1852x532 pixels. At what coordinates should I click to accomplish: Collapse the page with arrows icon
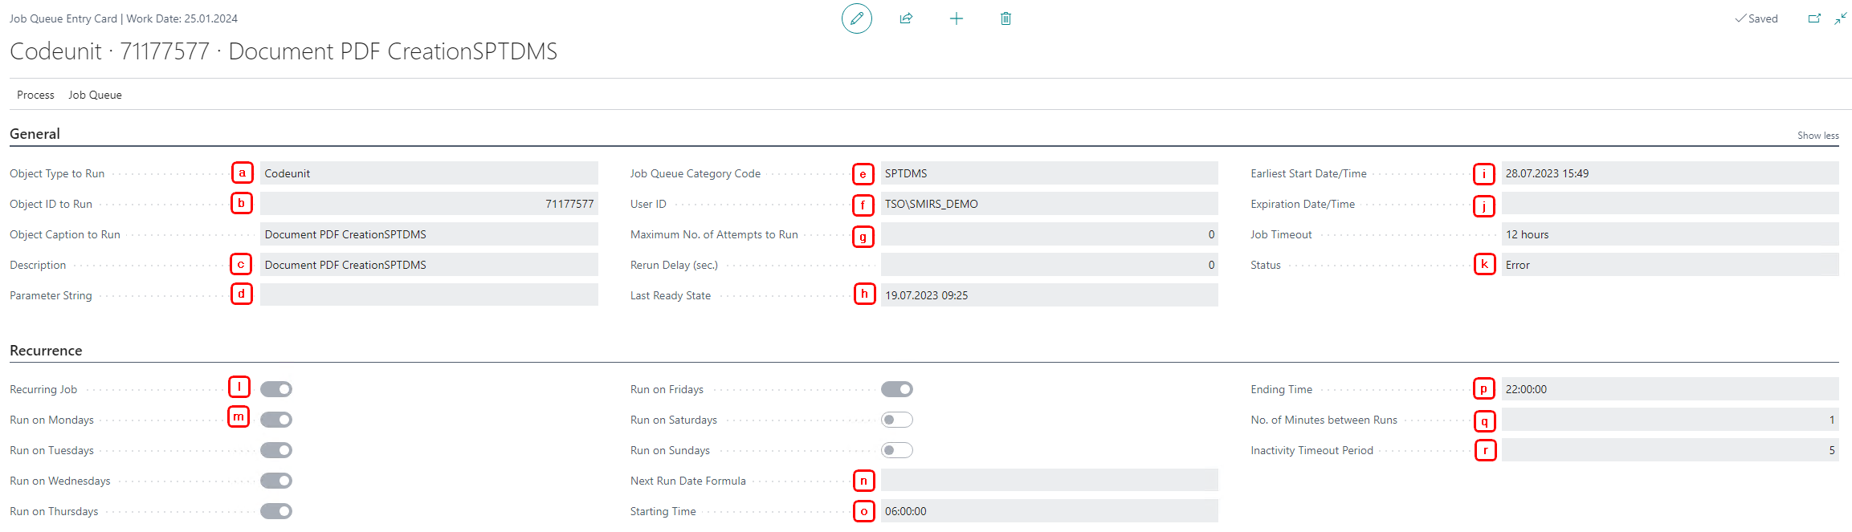tap(1841, 18)
